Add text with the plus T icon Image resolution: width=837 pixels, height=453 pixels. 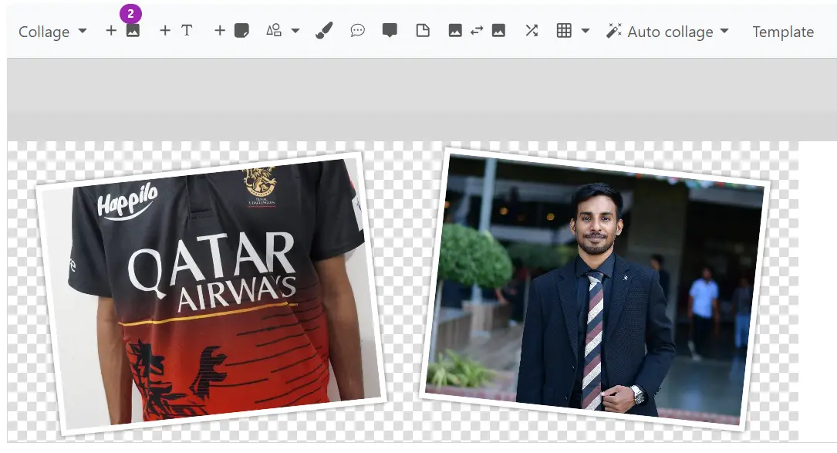point(176,30)
